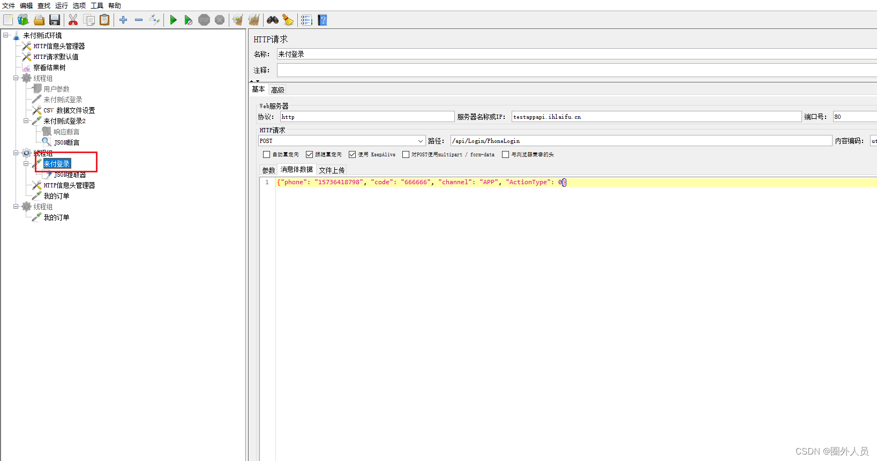
Task: Click the empty 注释 field
Action: coord(576,70)
